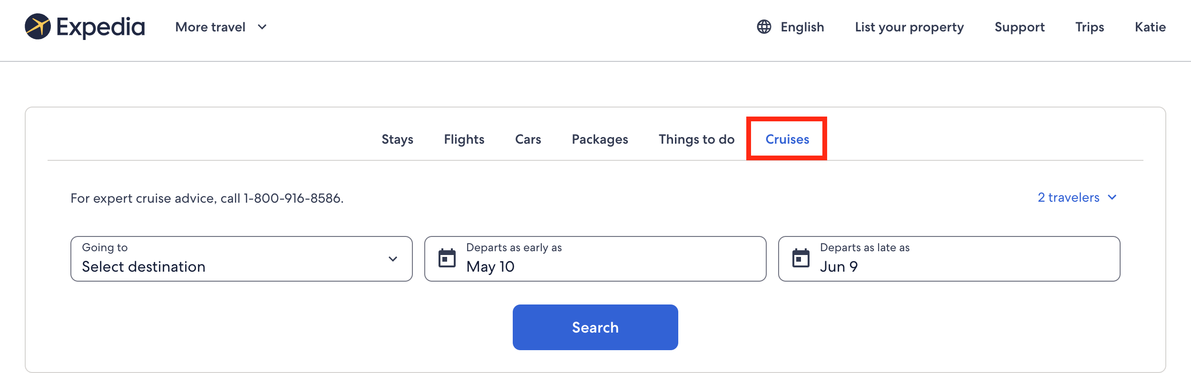
Task: Click the Jun 9 departure date field
Action: coord(949,259)
